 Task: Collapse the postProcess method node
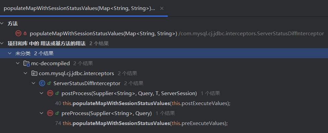tap(42, 93)
